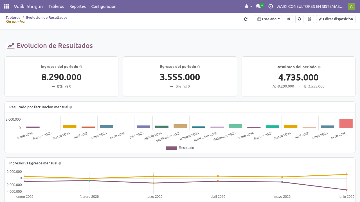Show info for Ingresos del periodo

81,67
